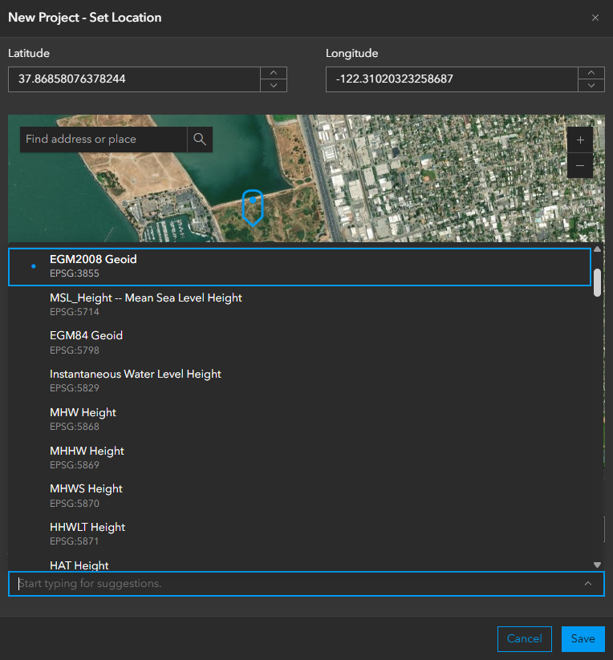This screenshot has width=613, height=660.
Task: Cancel the Set Location dialog
Action: pyautogui.click(x=524, y=639)
